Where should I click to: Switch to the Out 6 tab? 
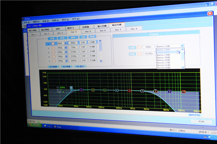(x=103, y=31)
